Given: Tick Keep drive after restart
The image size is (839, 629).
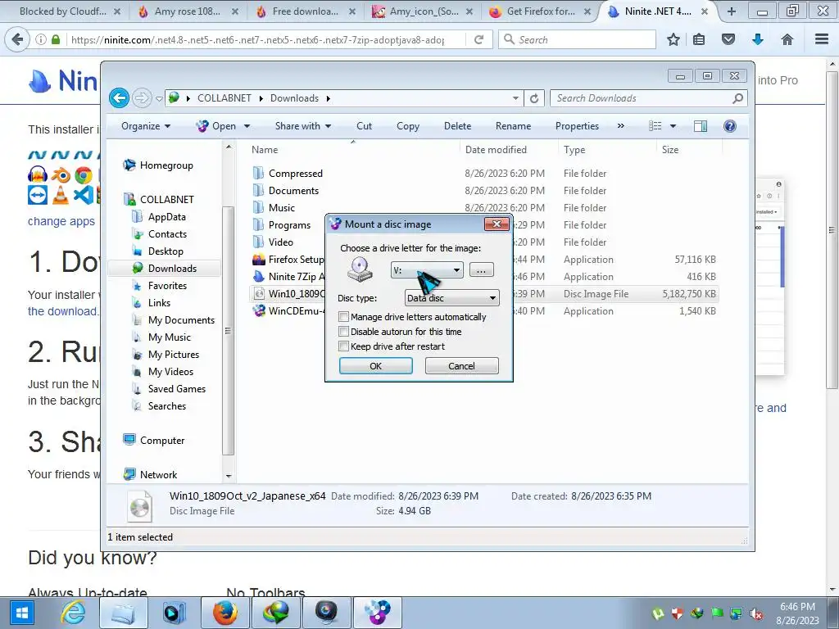Looking at the screenshot, I should tap(344, 346).
